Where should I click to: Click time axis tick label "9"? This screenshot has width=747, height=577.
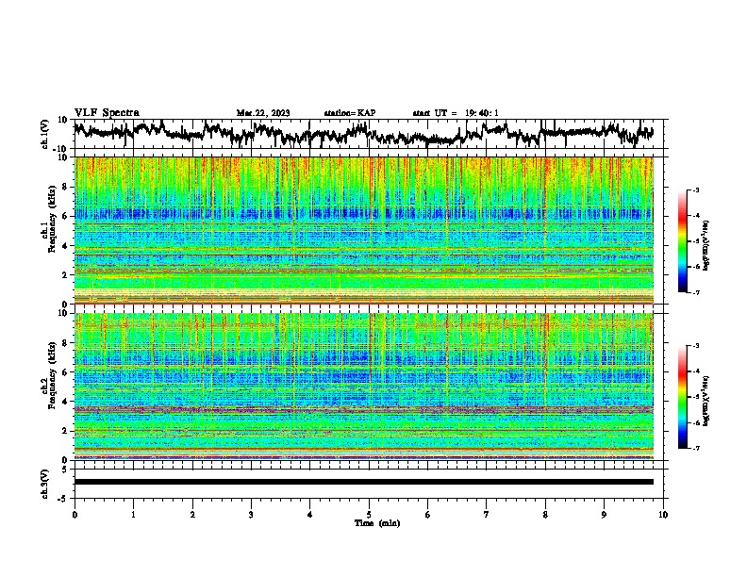point(604,515)
